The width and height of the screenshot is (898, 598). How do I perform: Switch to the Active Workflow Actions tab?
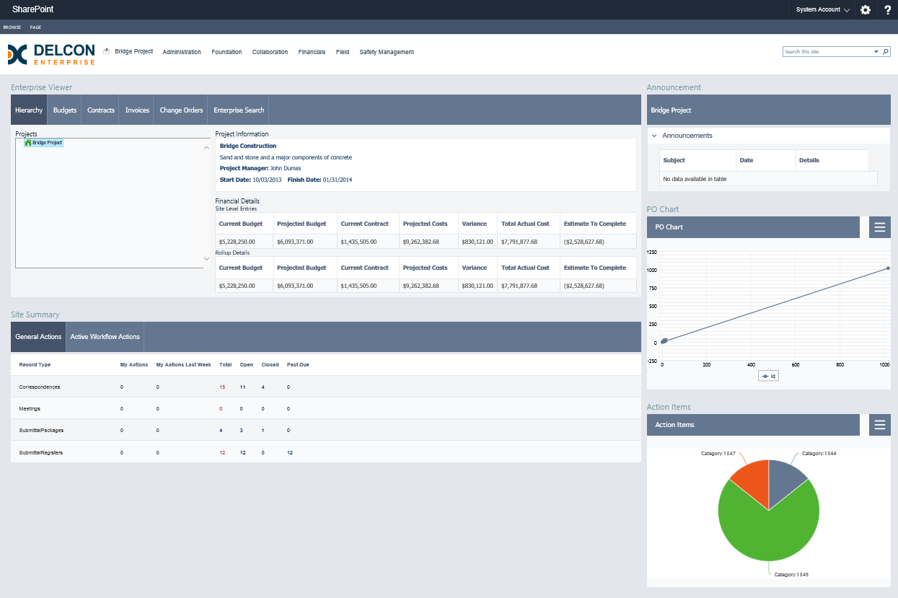(x=105, y=336)
